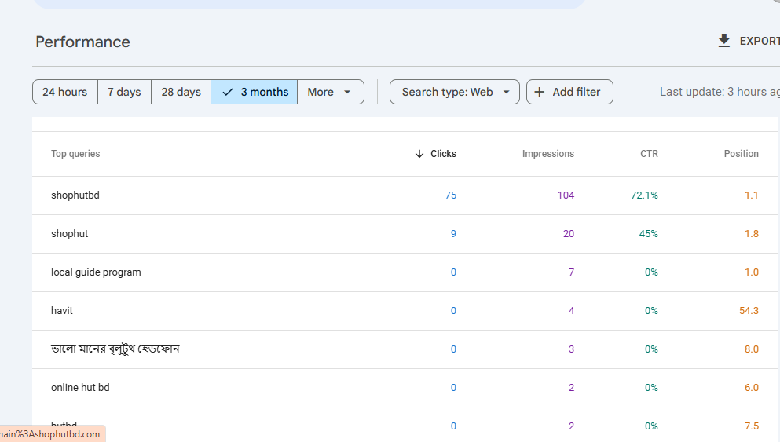Image resolution: width=780 pixels, height=442 pixels.
Task: Sort table by Impressions column
Action: pos(547,154)
